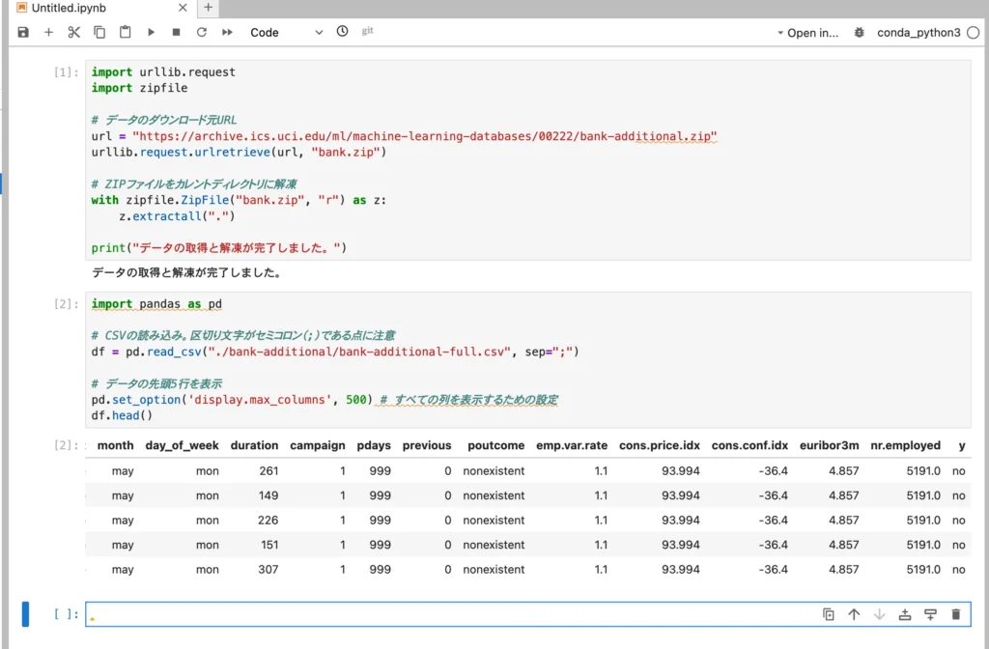The width and height of the screenshot is (989, 649).
Task: Delete the empty cell with the trash icon
Action: pos(955,614)
